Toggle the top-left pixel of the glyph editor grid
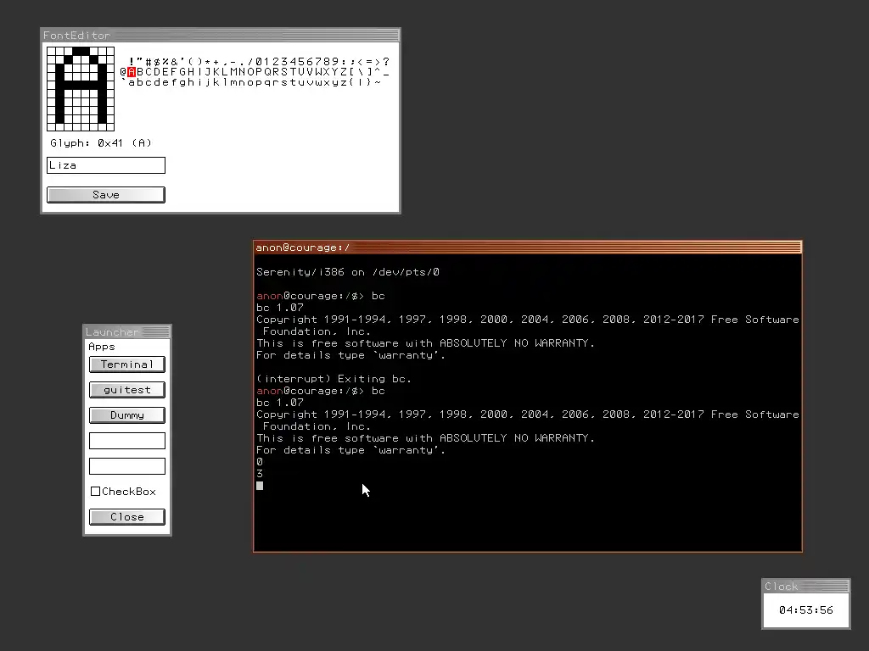 coord(52,52)
